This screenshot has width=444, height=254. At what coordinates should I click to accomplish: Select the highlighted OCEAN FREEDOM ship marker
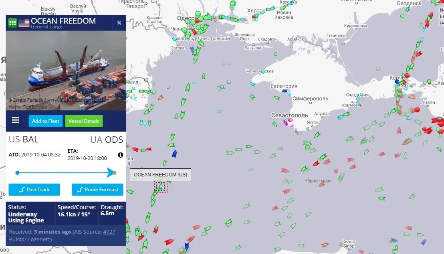pyautogui.click(x=161, y=187)
